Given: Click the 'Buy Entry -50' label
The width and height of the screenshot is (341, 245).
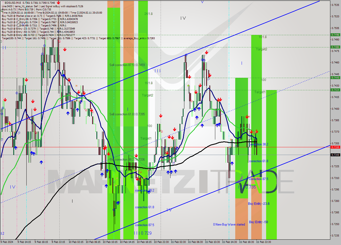Looking at the screenshot, I should coord(258,222).
